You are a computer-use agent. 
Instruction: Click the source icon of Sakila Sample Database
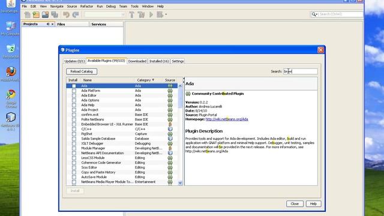170,139
